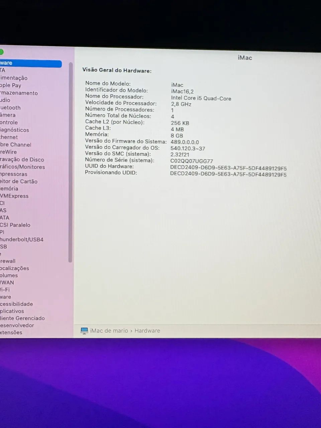Screen dimensions: 321x428
Task: Select Aplicativos in the sidebar
Action: coord(12,311)
